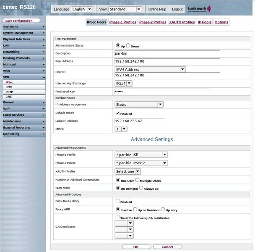Choose Always up start mode
This screenshot has width=255, height=252.
pos(141,188)
